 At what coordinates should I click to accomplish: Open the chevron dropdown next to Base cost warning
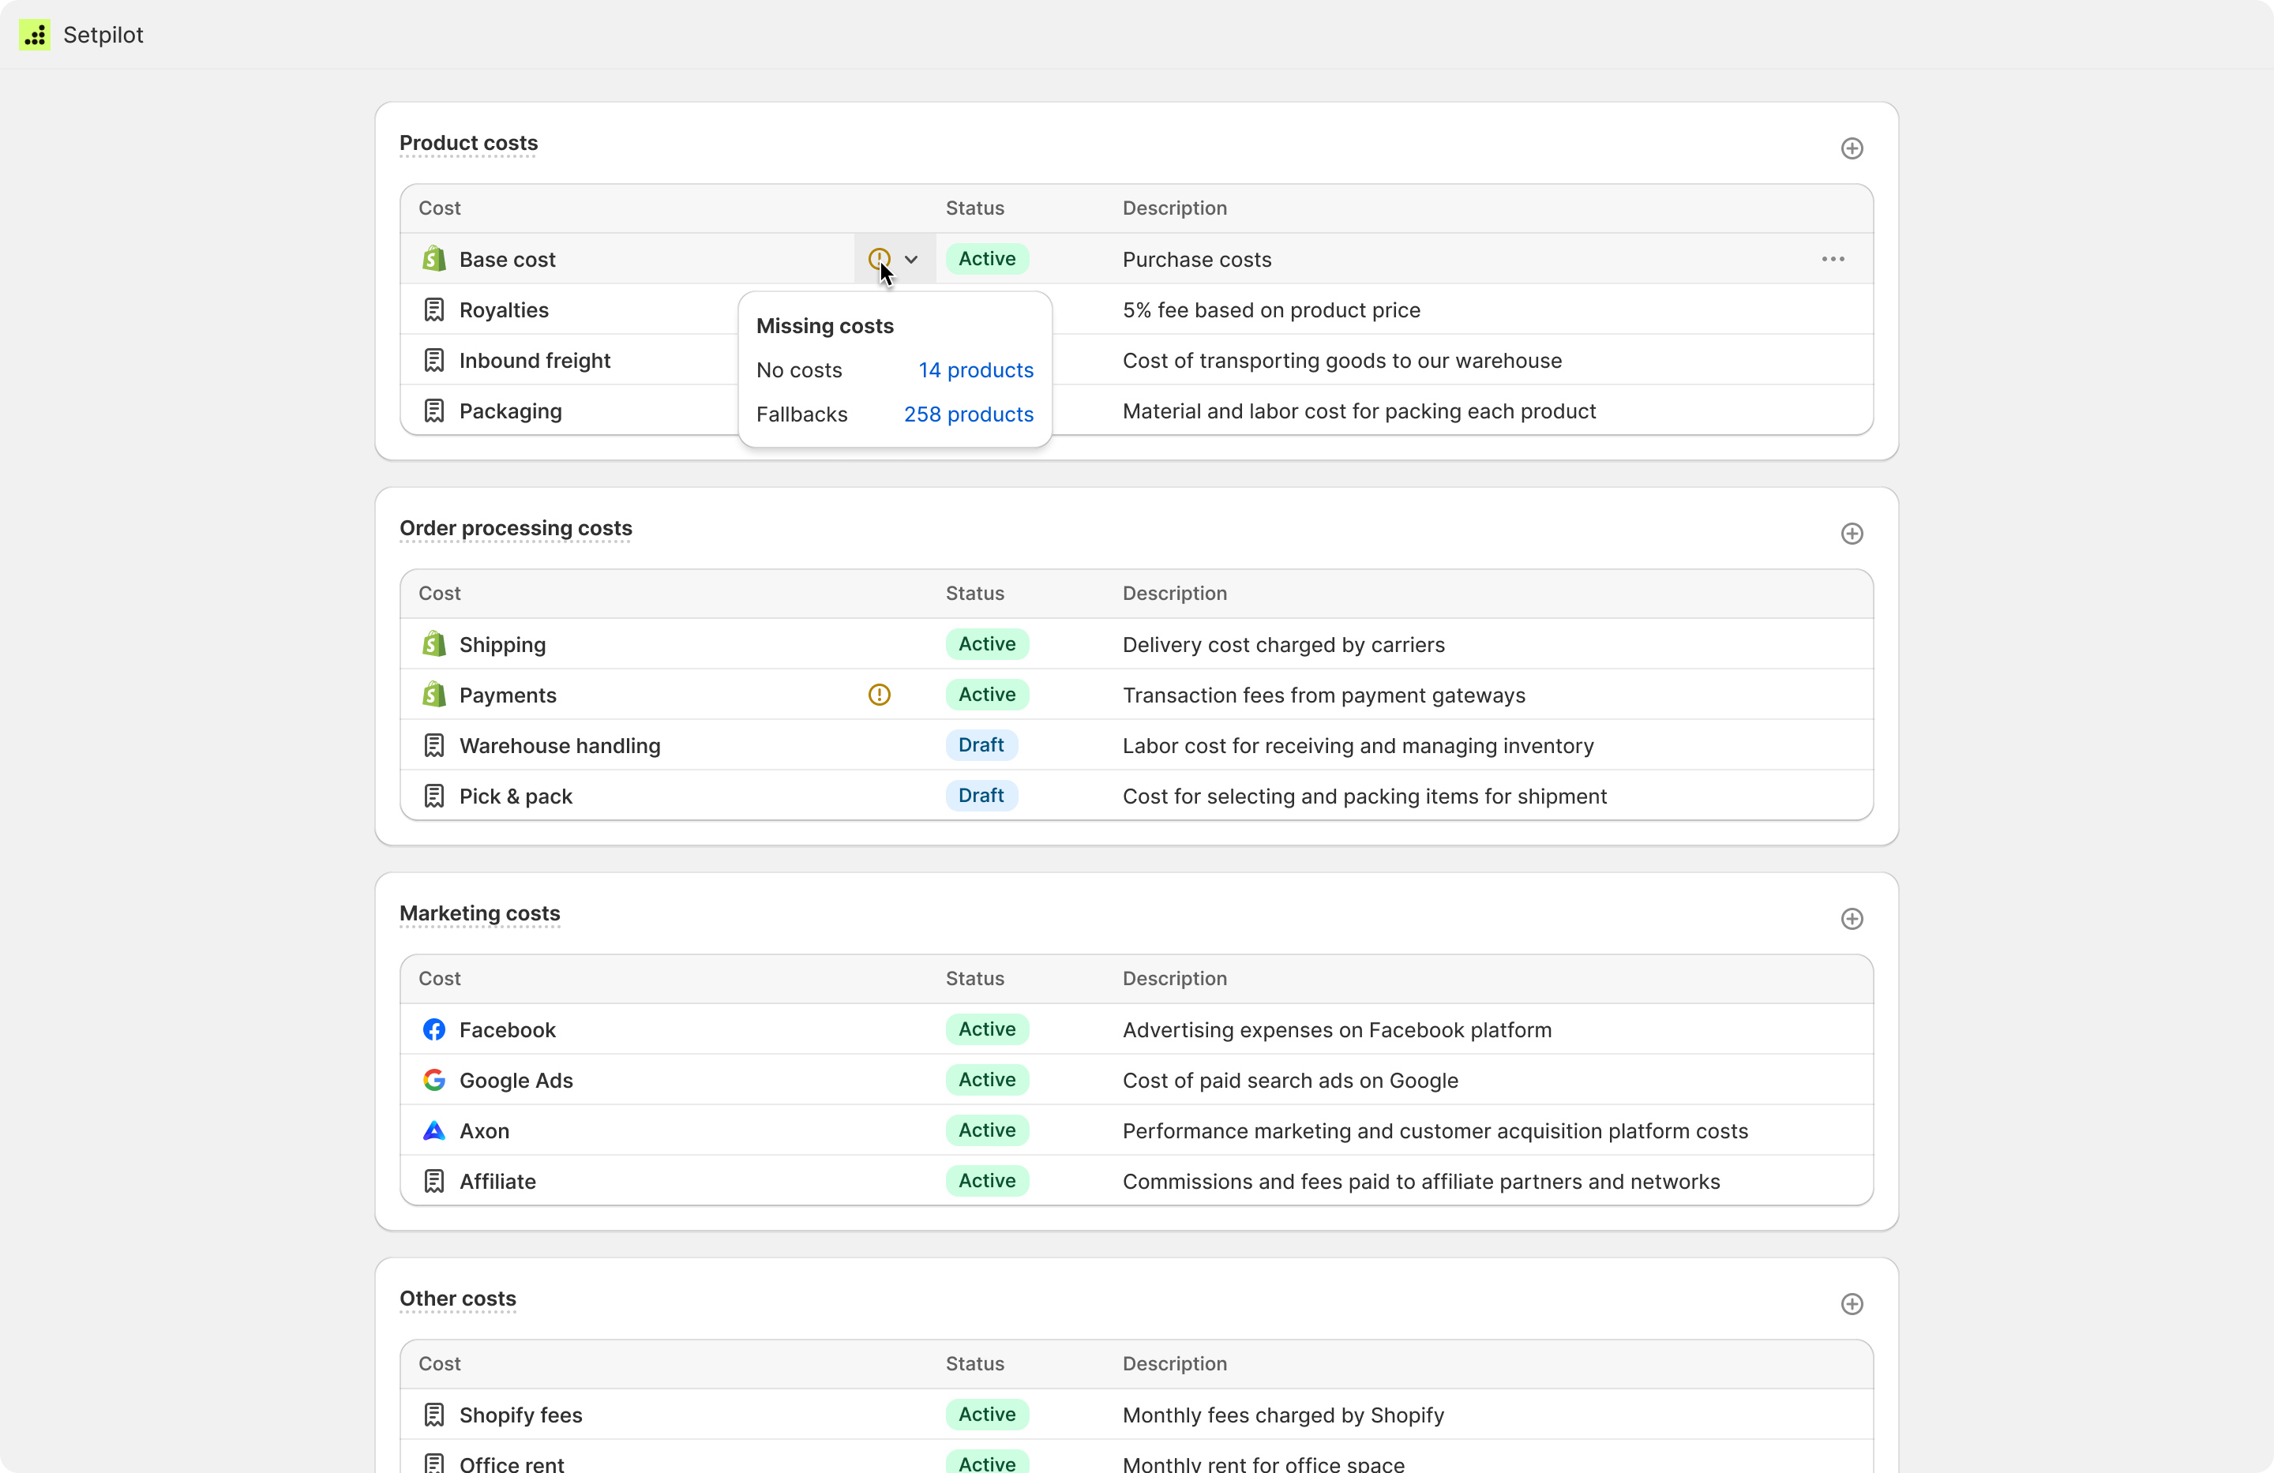[910, 259]
